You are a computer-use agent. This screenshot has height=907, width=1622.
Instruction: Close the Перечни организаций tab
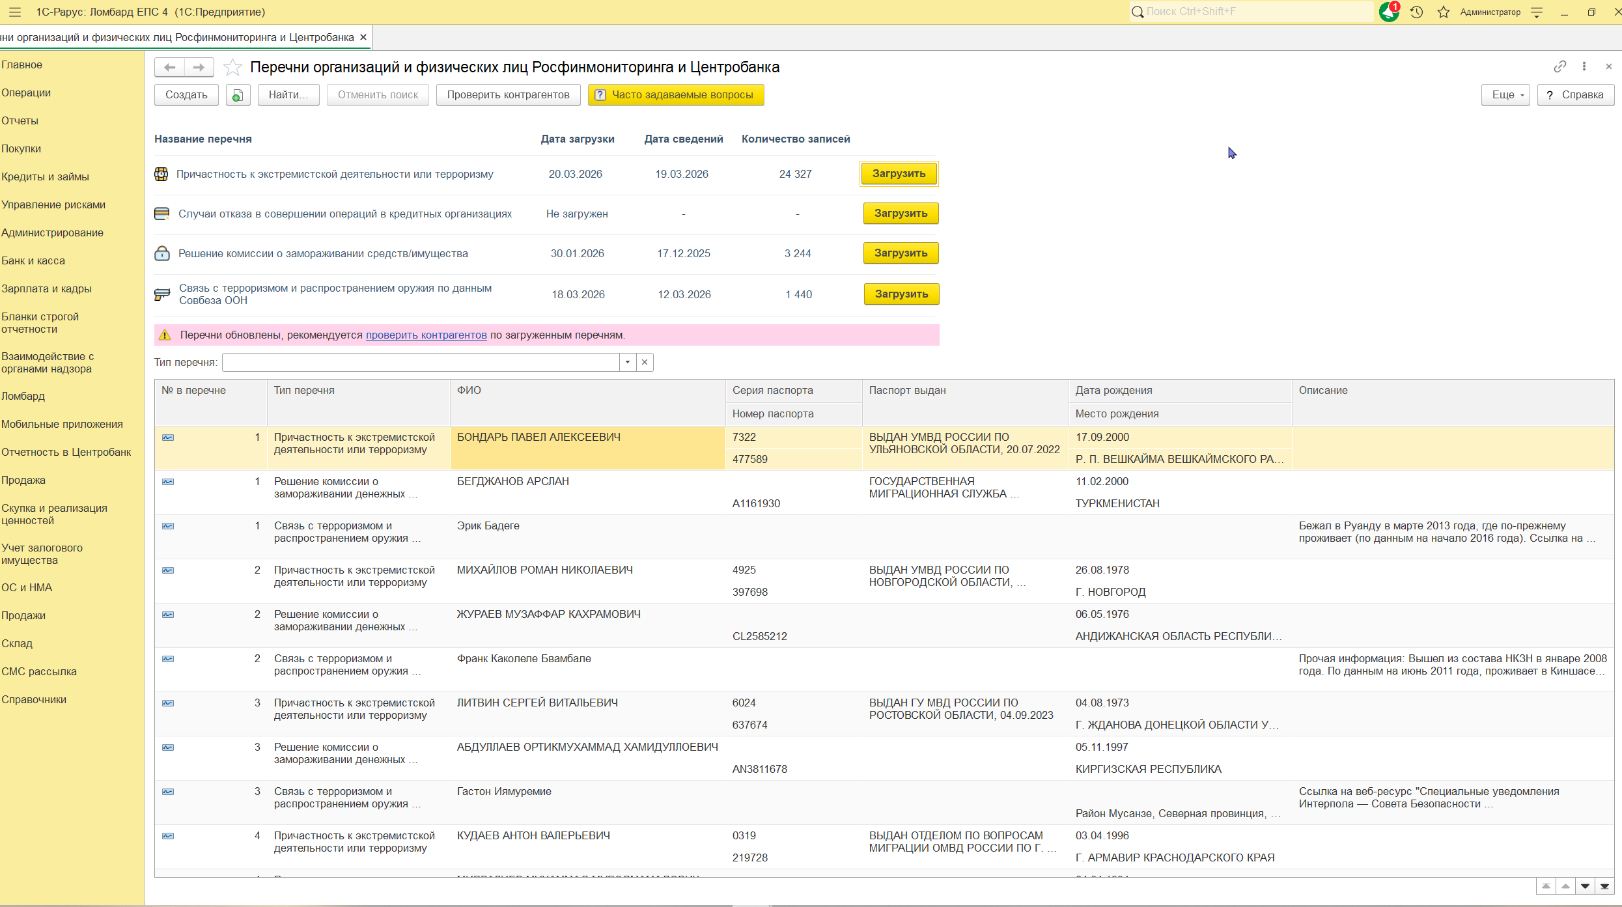pos(363,37)
